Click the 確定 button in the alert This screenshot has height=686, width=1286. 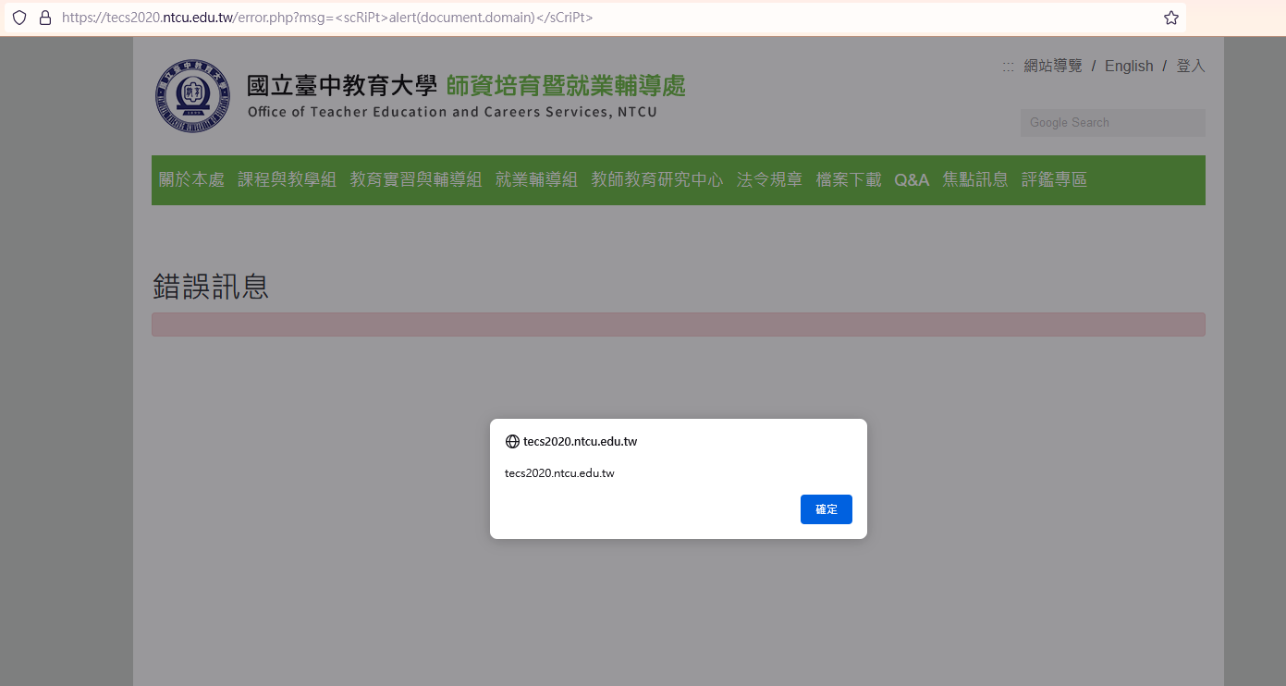point(827,509)
